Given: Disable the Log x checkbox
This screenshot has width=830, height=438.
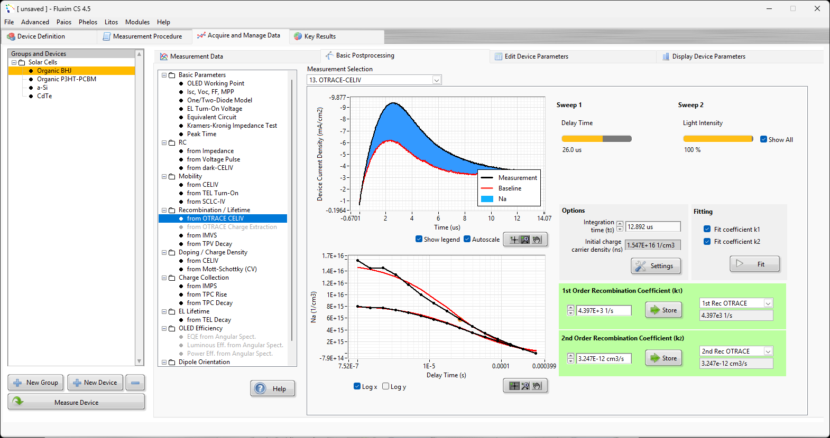Looking at the screenshot, I should 357,386.
